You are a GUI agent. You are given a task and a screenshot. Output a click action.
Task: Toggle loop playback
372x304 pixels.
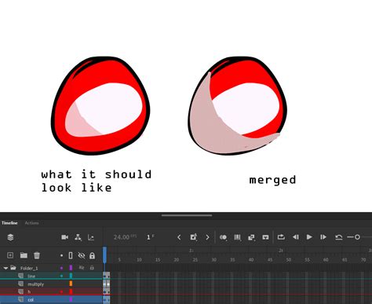(x=281, y=237)
